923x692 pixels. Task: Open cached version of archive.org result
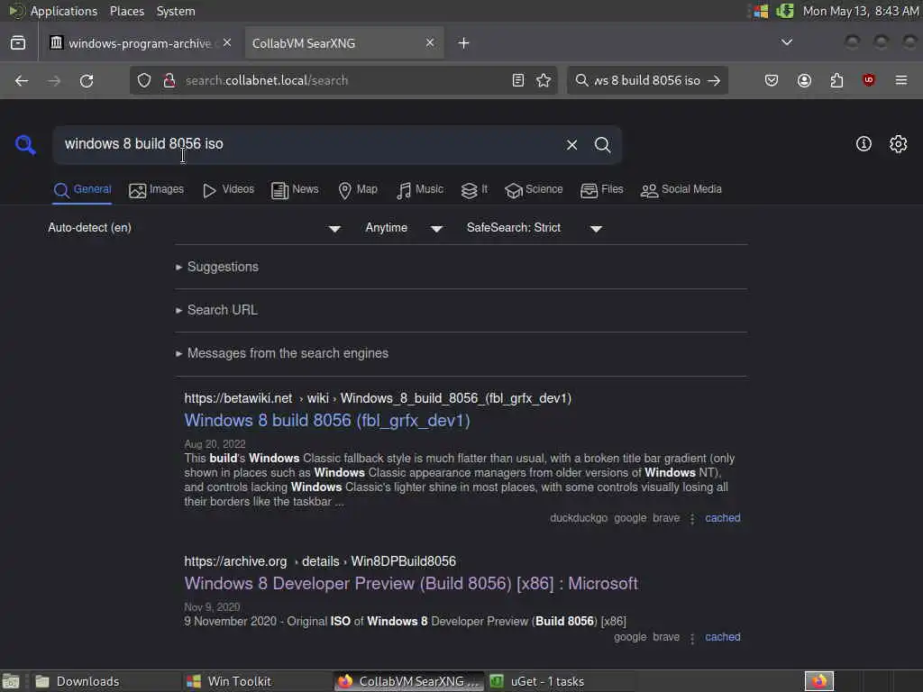[723, 637]
